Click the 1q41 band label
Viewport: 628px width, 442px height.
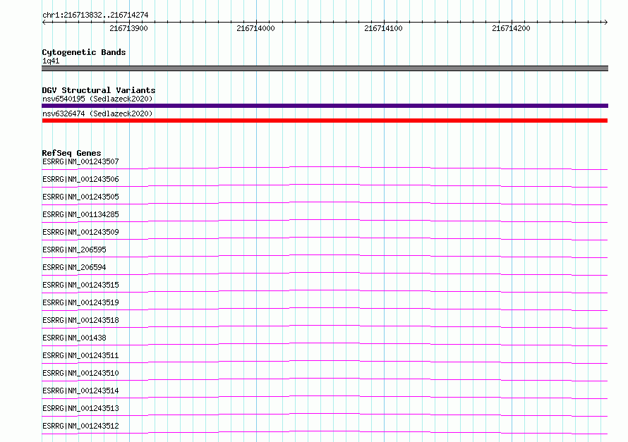pyautogui.click(x=51, y=61)
